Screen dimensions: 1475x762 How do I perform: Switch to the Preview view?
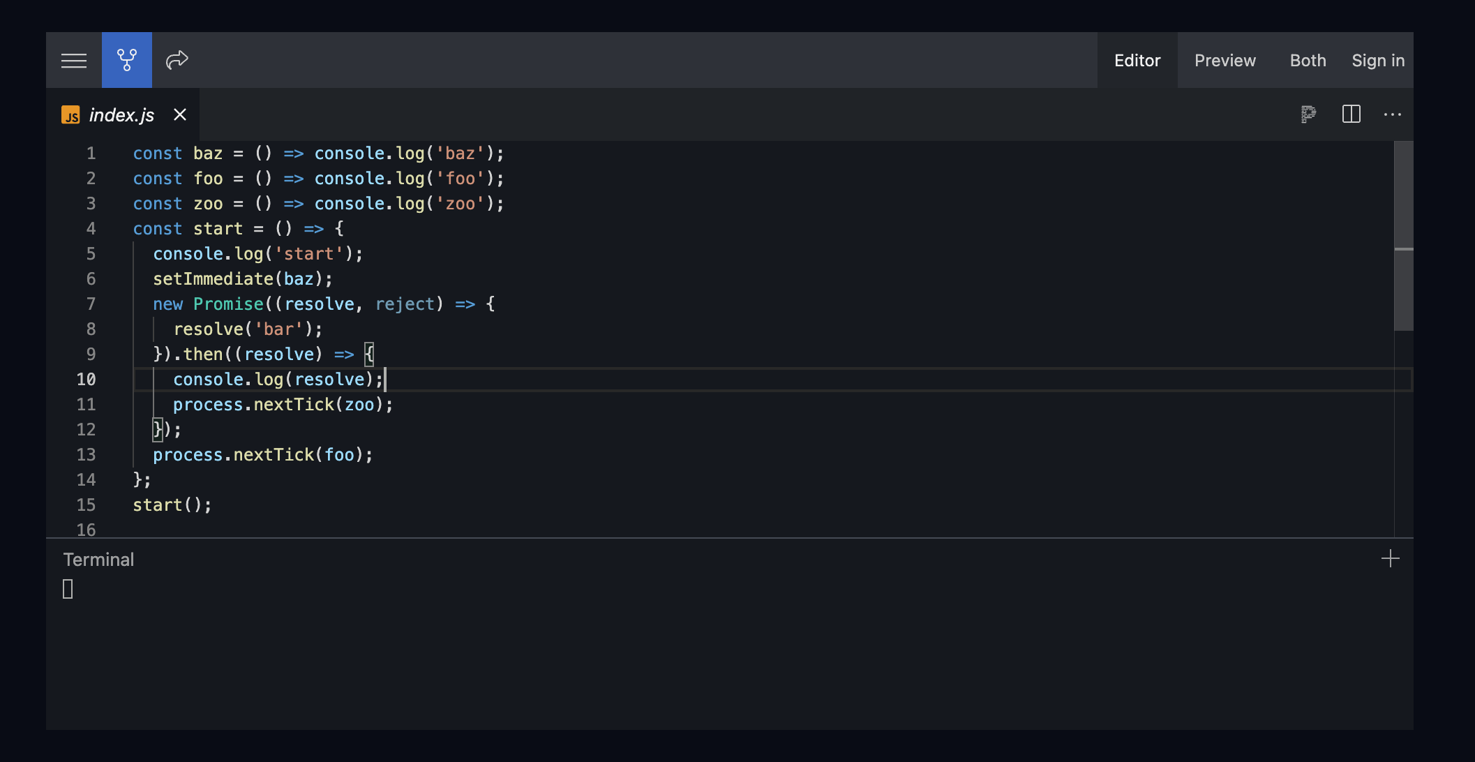1225,60
